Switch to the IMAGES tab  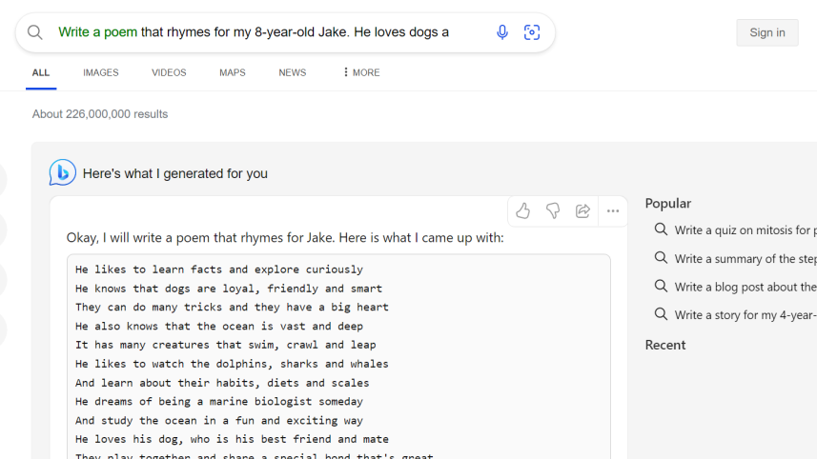coord(100,72)
